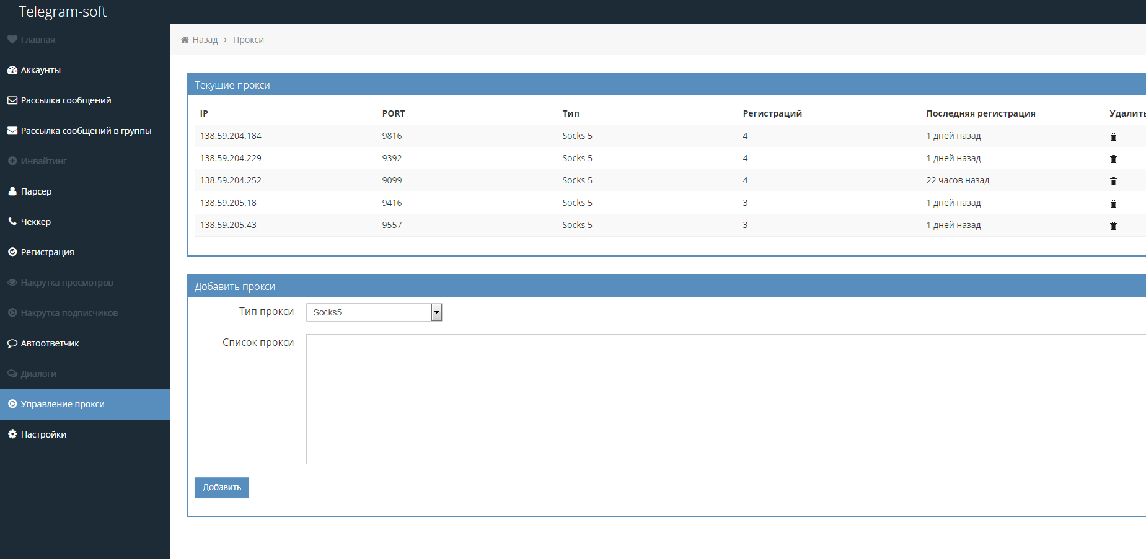Select Управление прокси in sidebar
Viewport: 1146px width, 559px height.
tap(63, 404)
